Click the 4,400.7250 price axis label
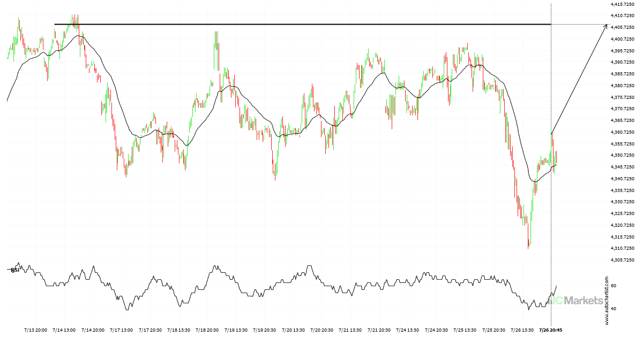 623,39
